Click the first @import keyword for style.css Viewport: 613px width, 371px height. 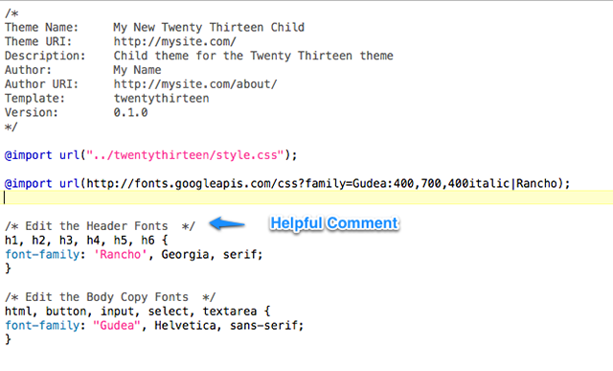point(28,155)
